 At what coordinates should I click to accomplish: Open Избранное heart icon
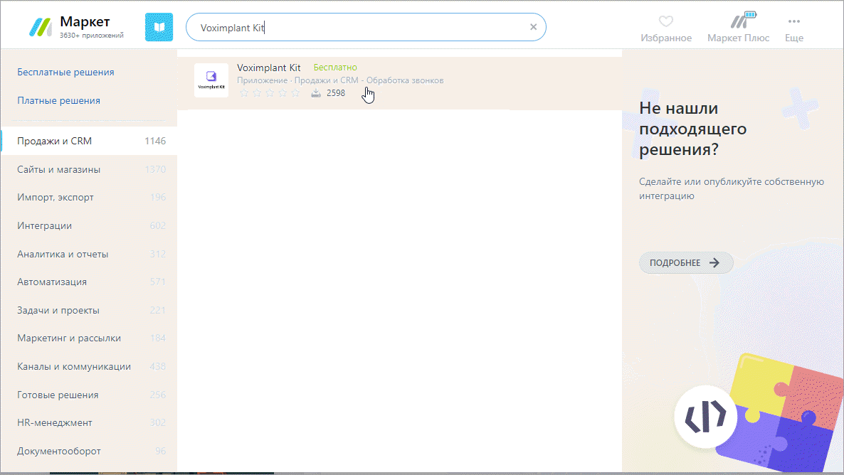666,21
